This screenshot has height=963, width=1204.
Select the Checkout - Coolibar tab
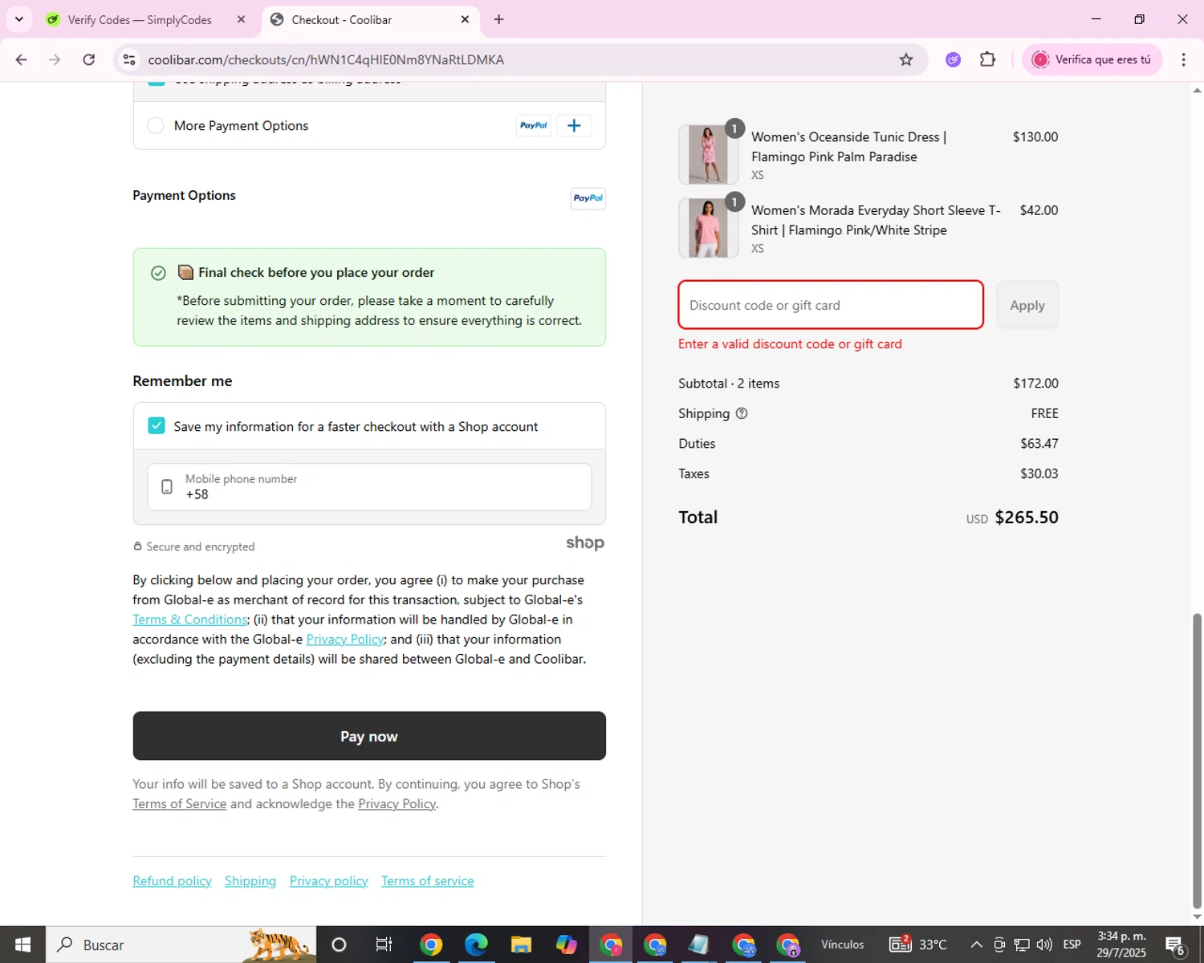click(x=341, y=19)
